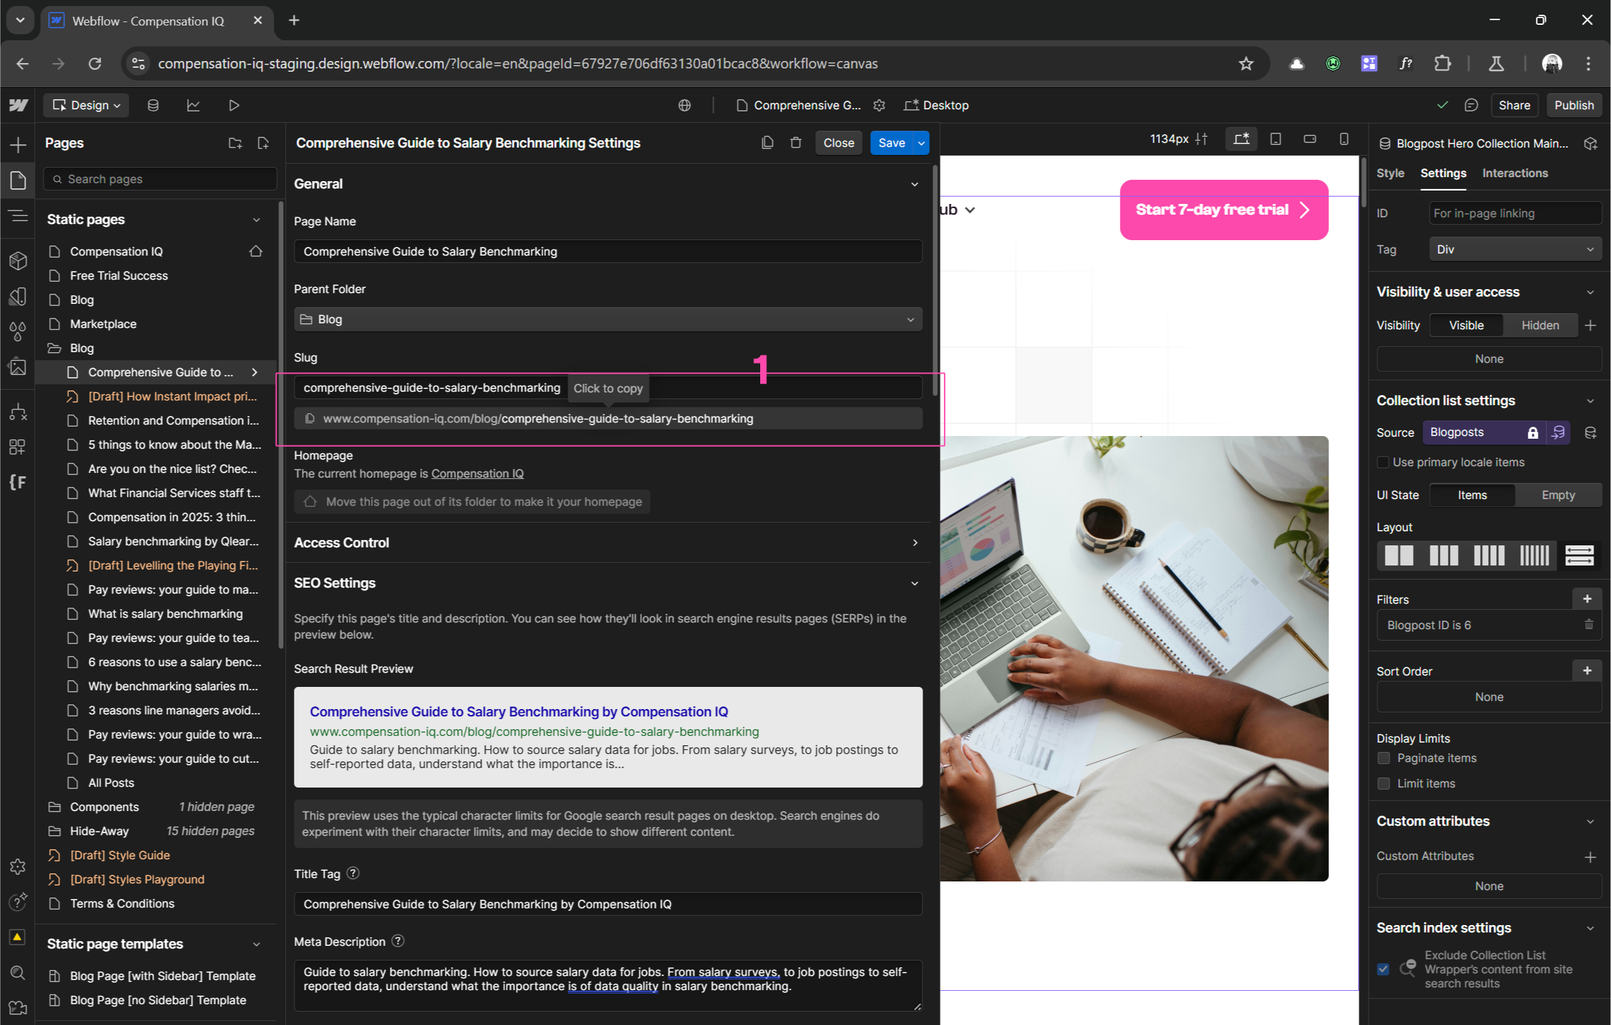
Task: Click the Save button
Action: pos(892,143)
